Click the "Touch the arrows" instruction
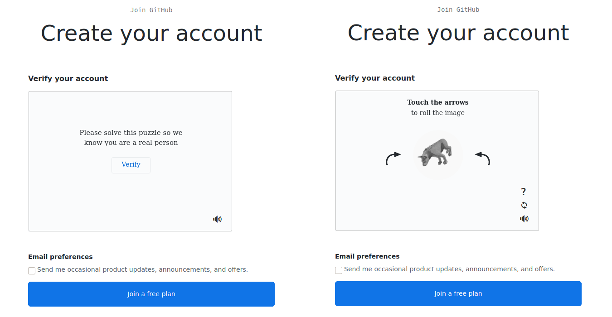Screen dimensions: 612x317 pos(437,102)
